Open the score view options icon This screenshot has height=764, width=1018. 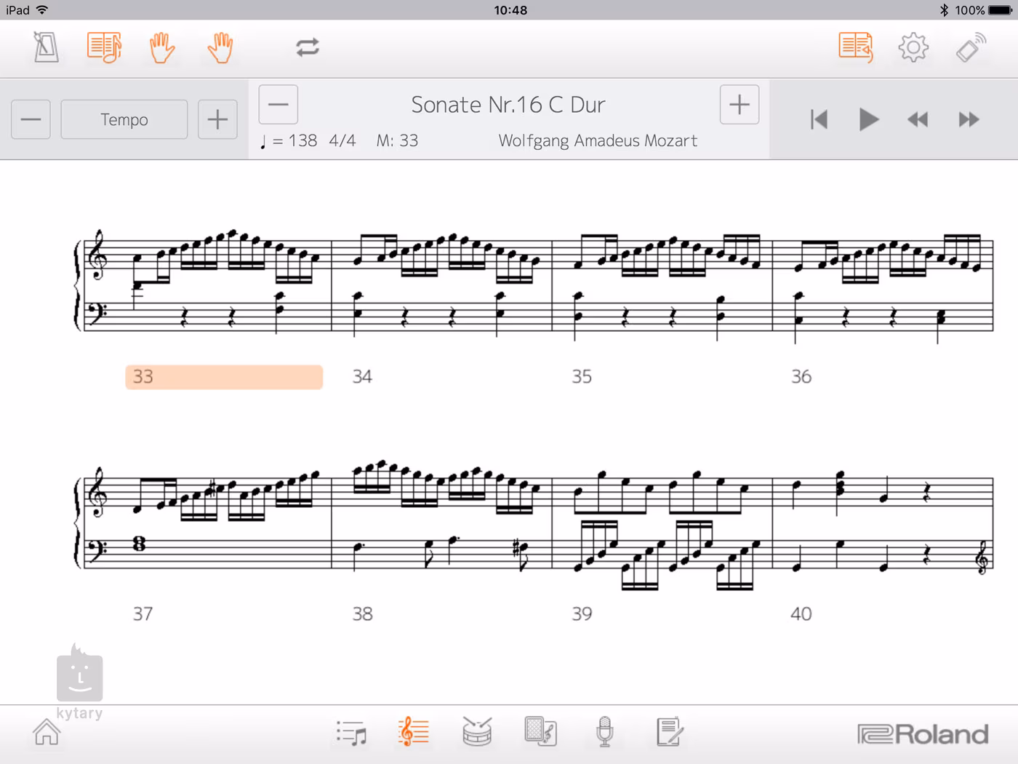coord(855,48)
